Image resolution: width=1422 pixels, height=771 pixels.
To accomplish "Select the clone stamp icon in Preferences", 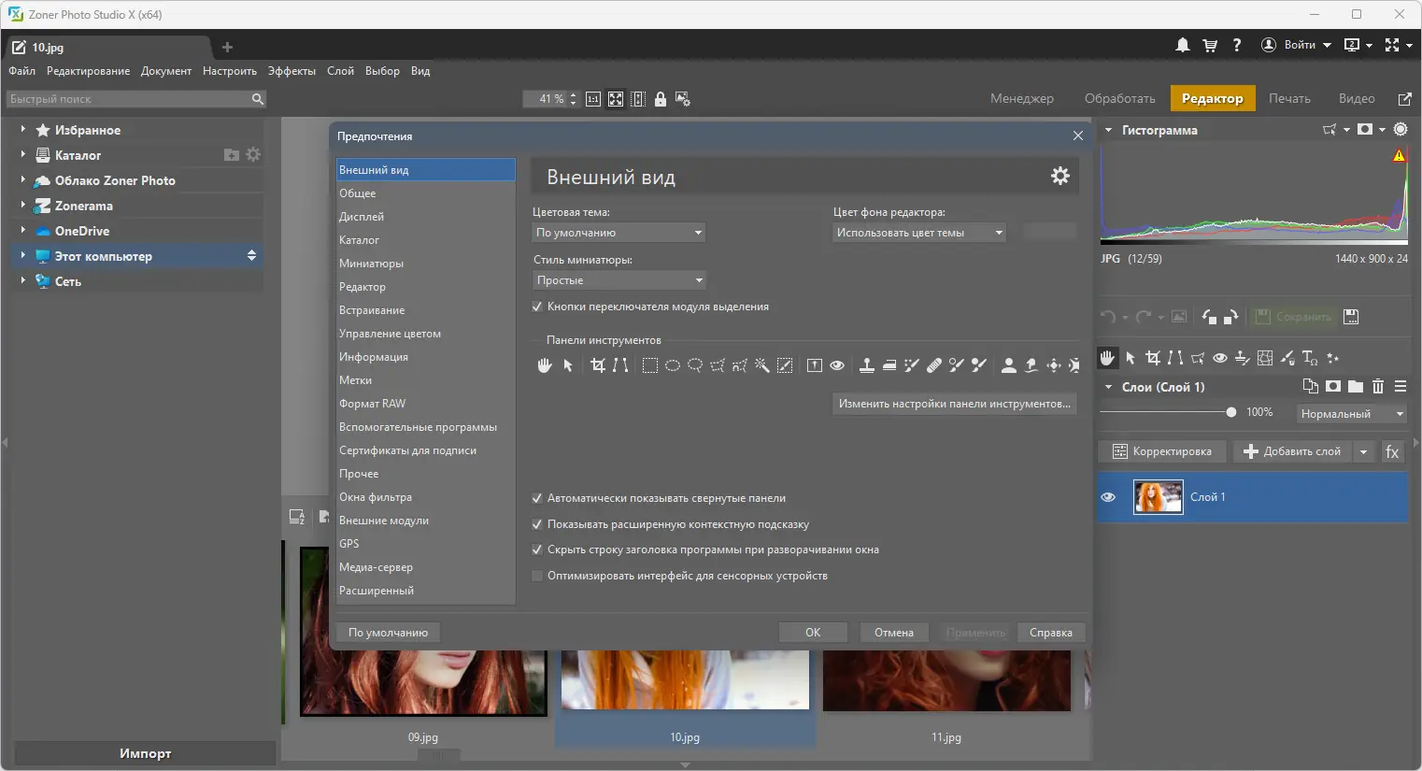I will click(867, 365).
